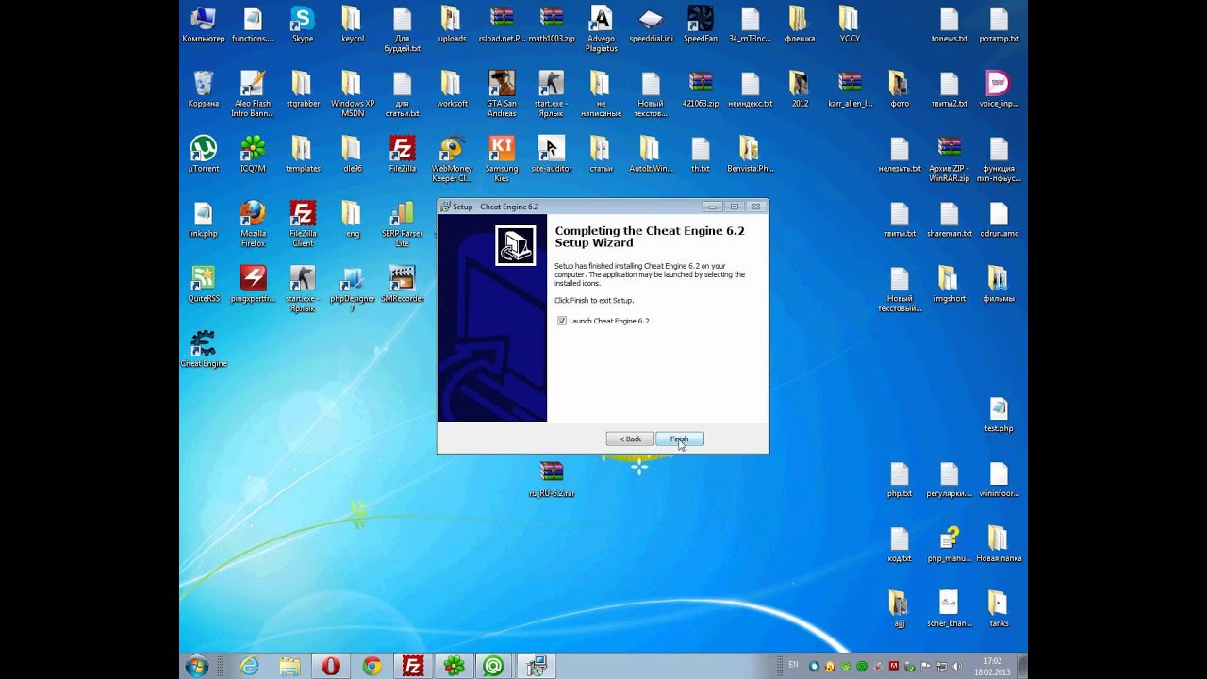
Task: Click the Finish button in Setup
Action: [680, 439]
